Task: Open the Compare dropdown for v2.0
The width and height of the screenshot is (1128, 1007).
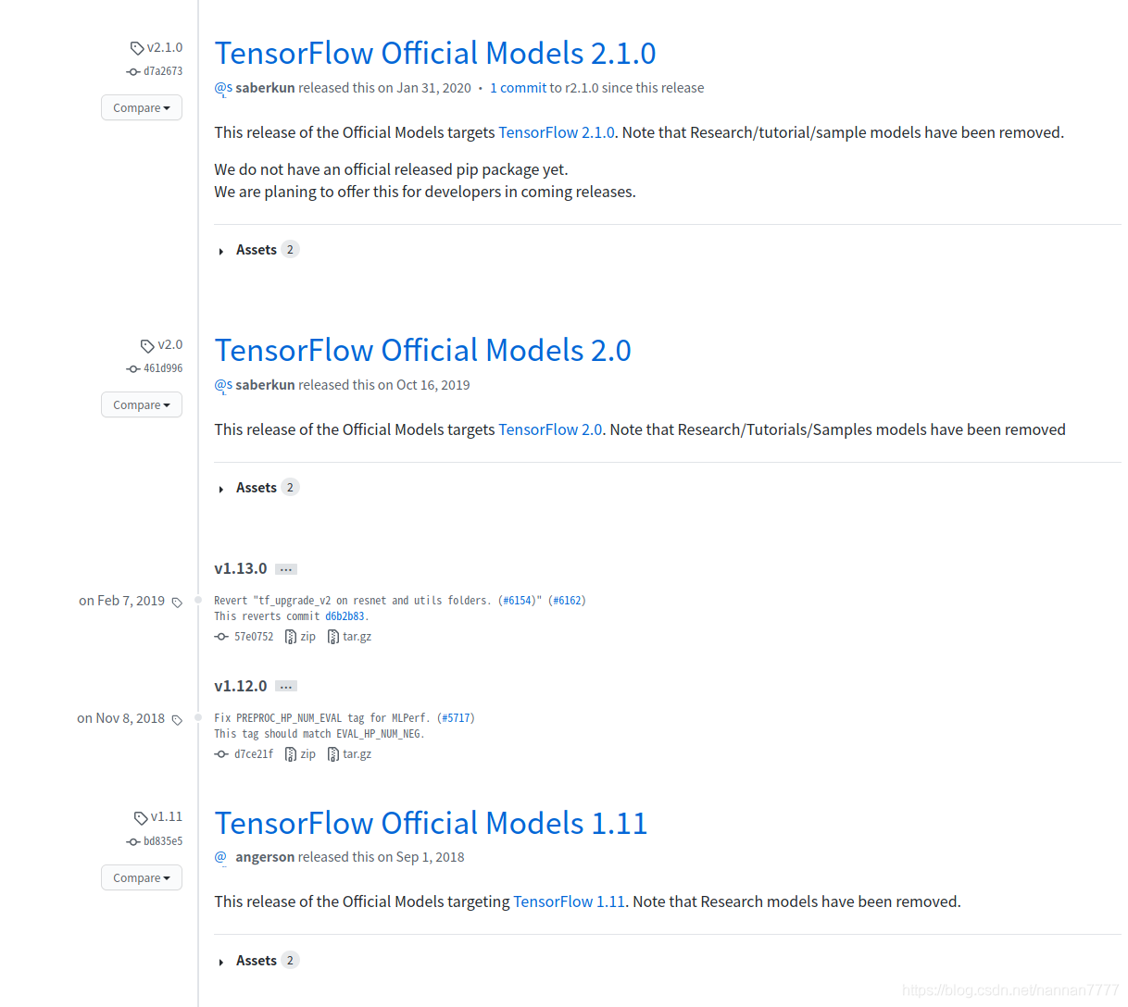Action: point(142,405)
